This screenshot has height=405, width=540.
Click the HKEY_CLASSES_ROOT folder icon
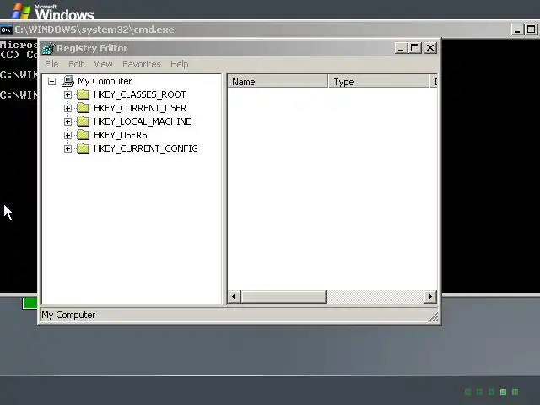pos(83,94)
